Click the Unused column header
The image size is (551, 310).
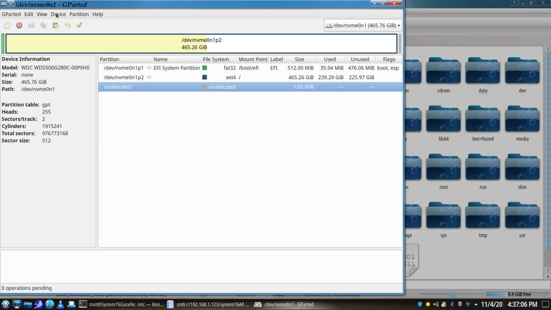pos(359,59)
